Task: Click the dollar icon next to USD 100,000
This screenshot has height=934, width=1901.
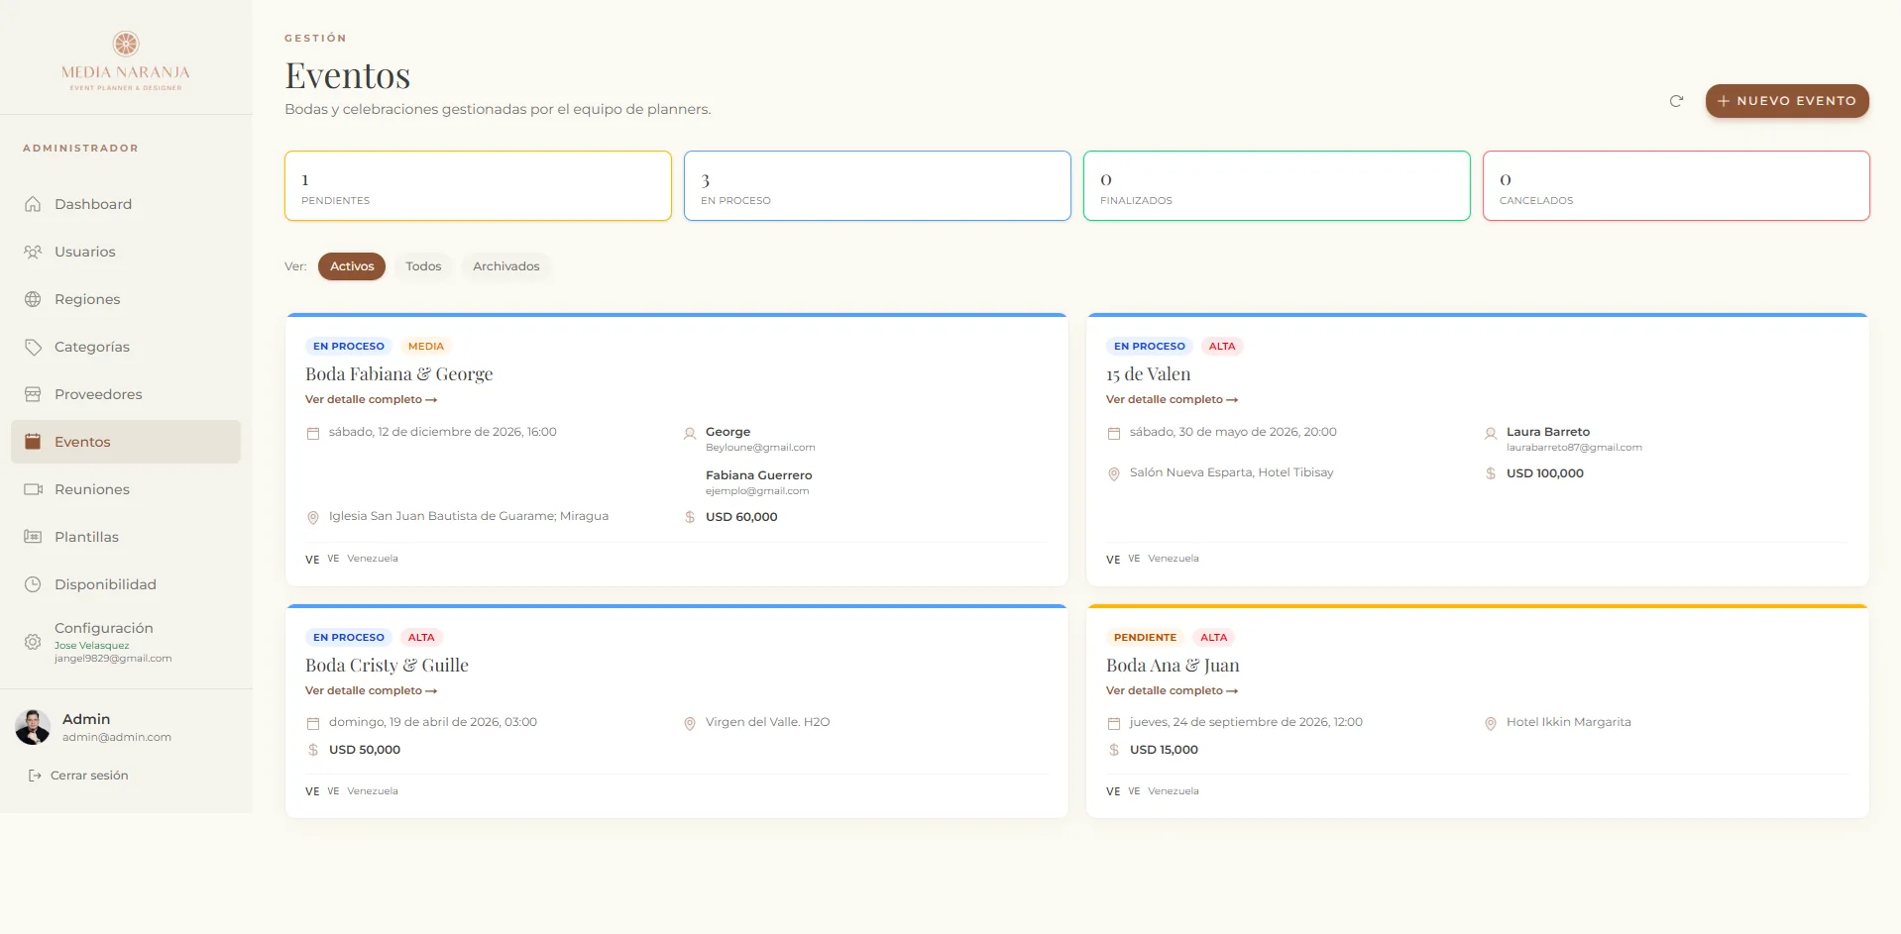Action: (1490, 473)
